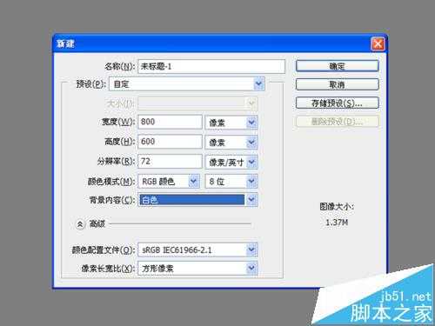Viewport: 435px width, 326px height.
Task: Edit the 名称 field with 未标题-1
Action: click(x=211, y=66)
